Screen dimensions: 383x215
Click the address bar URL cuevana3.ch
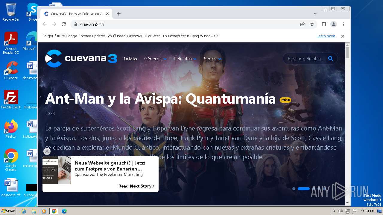coord(92,24)
